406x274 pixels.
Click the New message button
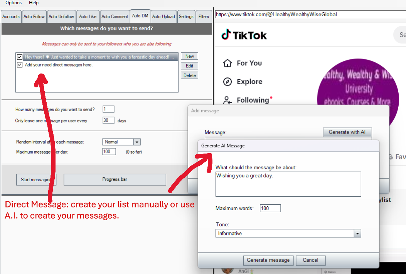189,56
